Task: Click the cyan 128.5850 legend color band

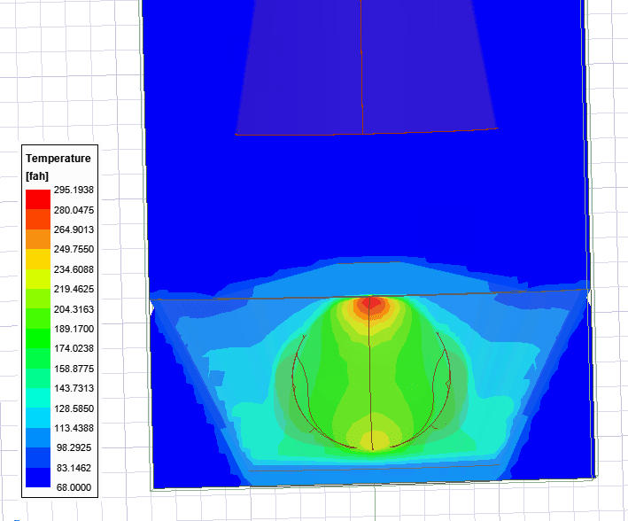Action: (x=38, y=417)
